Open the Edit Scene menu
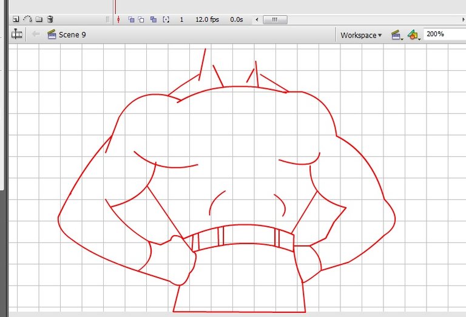Screen dimensions: 466x317 coord(397,35)
